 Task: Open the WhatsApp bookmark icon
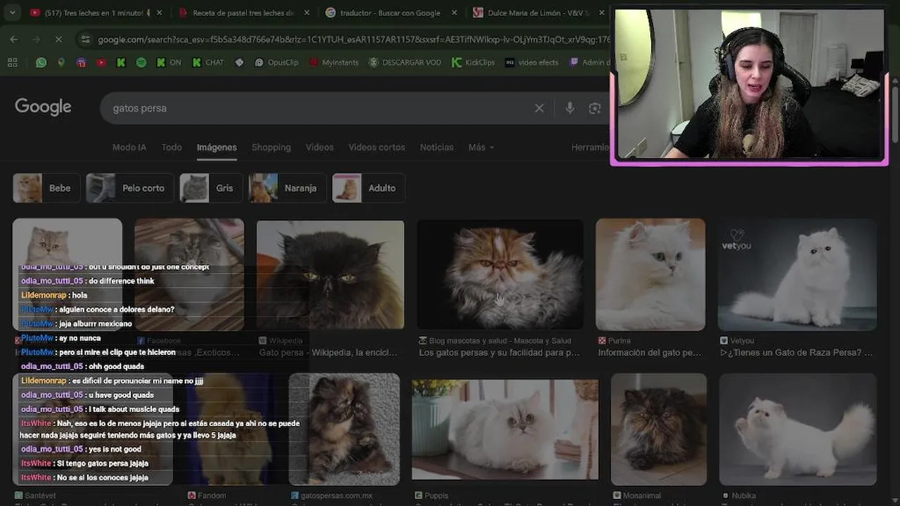[41, 63]
